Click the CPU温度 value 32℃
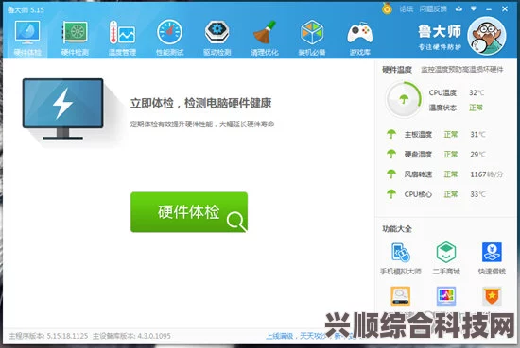 477,93
